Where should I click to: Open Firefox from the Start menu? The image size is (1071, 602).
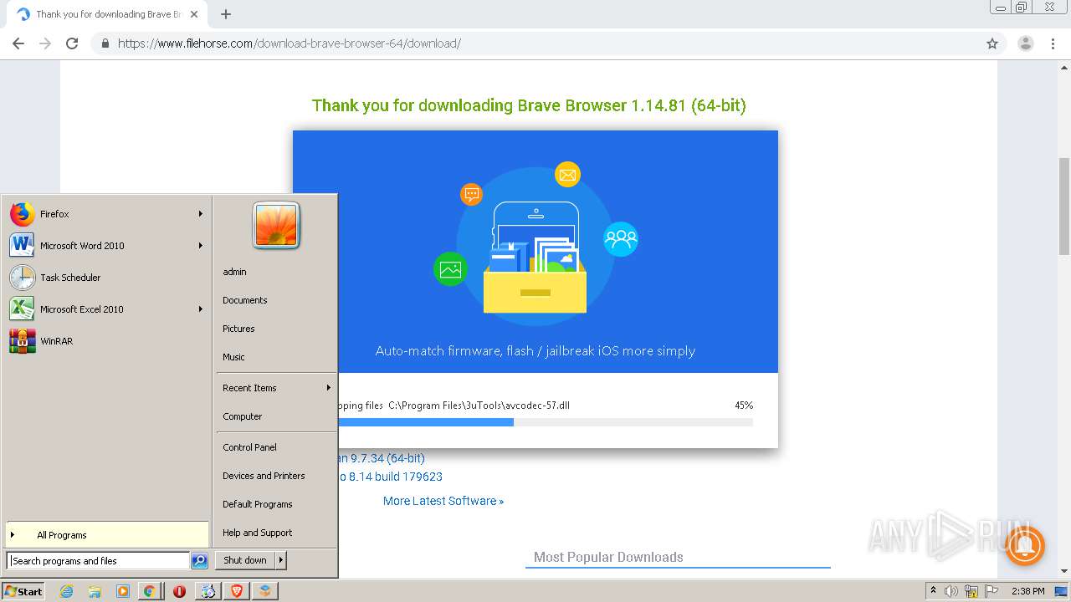click(107, 214)
